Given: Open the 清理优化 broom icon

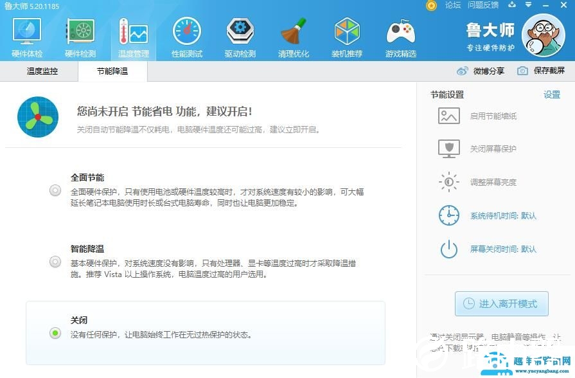Looking at the screenshot, I should (294, 32).
